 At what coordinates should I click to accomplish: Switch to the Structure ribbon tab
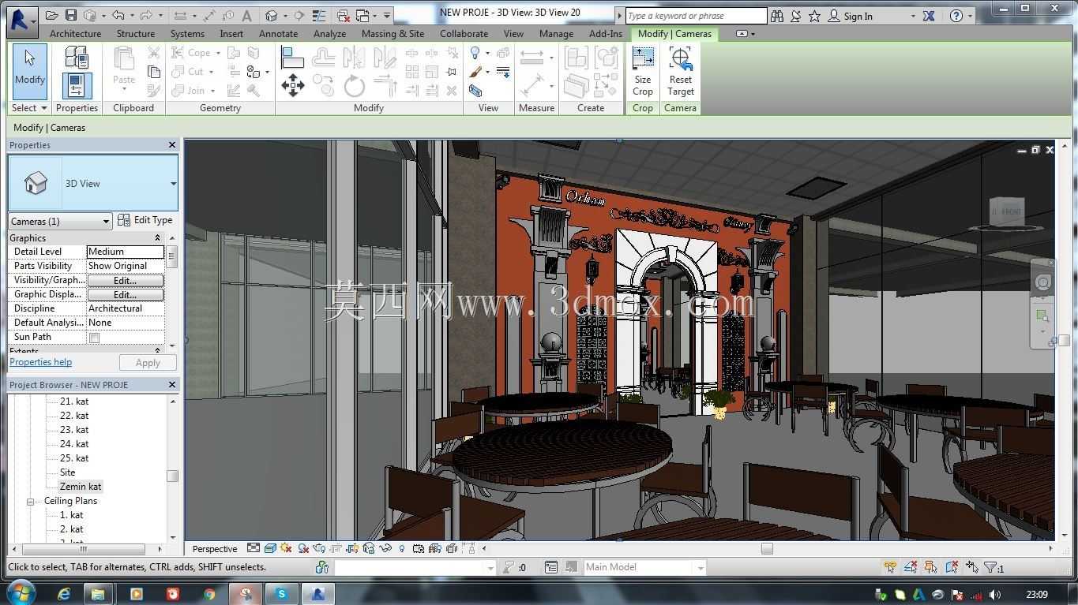pyautogui.click(x=136, y=34)
